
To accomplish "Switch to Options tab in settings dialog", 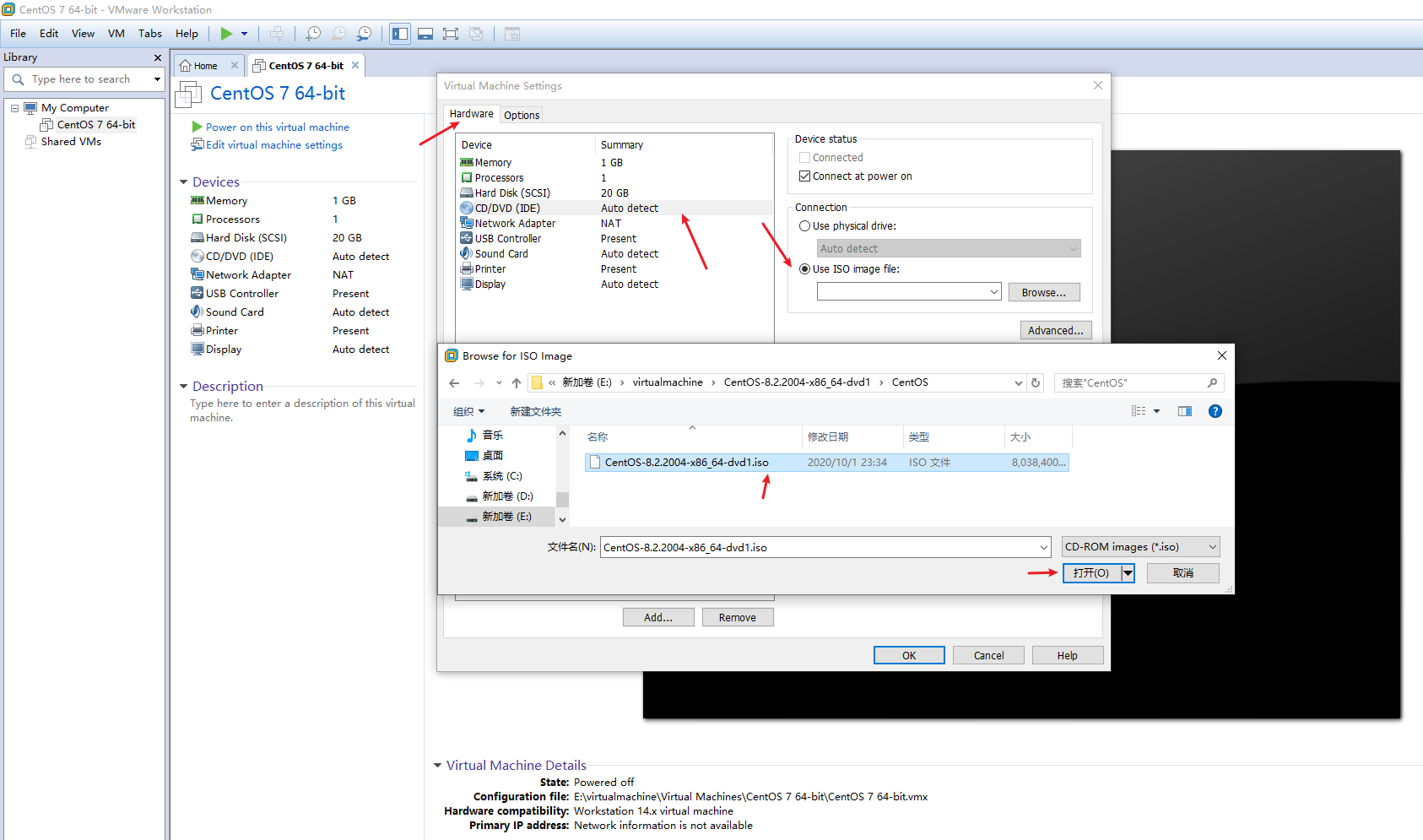I will pos(522,115).
